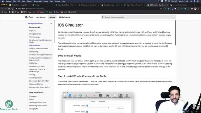Viewport: 201px width, 113px height.
Task: Open Developing for Web sidebar link
Action: point(37,66)
